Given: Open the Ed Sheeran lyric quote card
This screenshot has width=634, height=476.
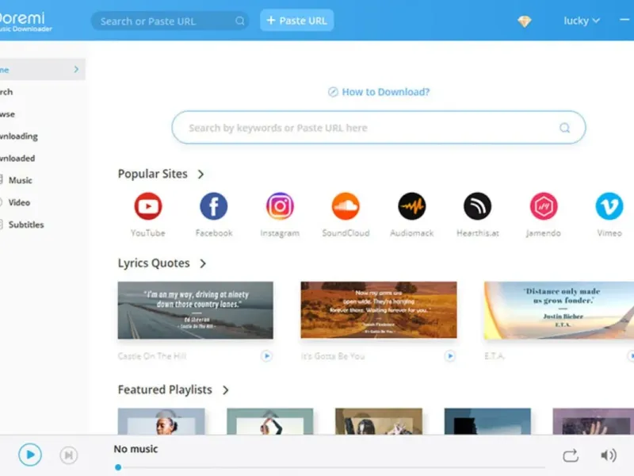Looking at the screenshot, I should coord(195,310).
